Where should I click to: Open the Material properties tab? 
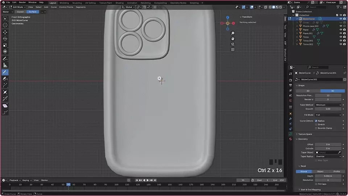290,139
